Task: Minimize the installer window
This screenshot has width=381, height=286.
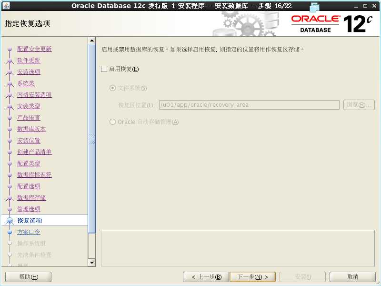Action: coord(356,6)
